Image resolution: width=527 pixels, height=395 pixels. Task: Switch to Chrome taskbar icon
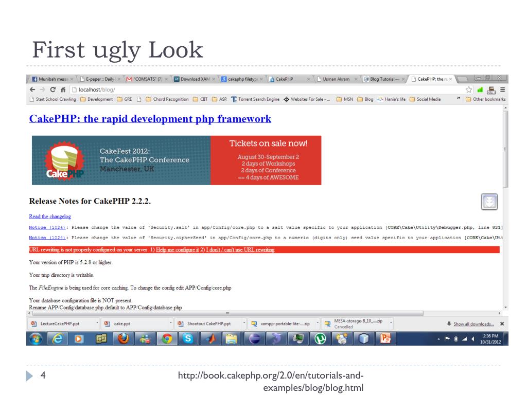tap(167, 339)
